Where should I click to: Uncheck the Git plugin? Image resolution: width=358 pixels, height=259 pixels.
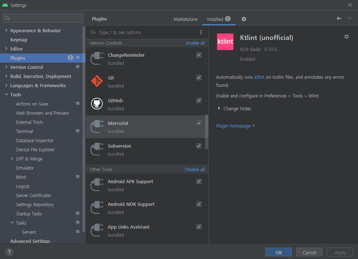pyautogui.click(x=199, y=78)
